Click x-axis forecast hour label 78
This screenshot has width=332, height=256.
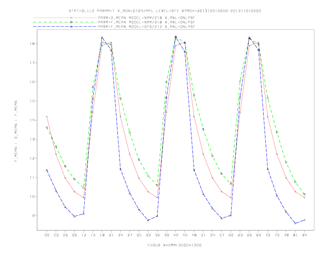click(x=286, y=235)
